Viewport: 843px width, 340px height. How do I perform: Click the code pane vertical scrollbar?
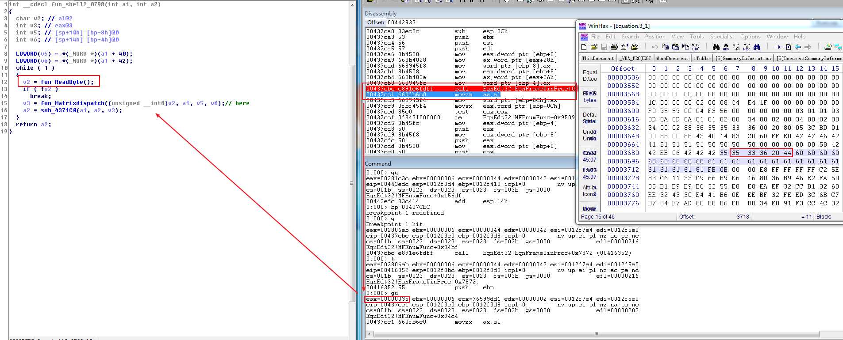[352, 170]
